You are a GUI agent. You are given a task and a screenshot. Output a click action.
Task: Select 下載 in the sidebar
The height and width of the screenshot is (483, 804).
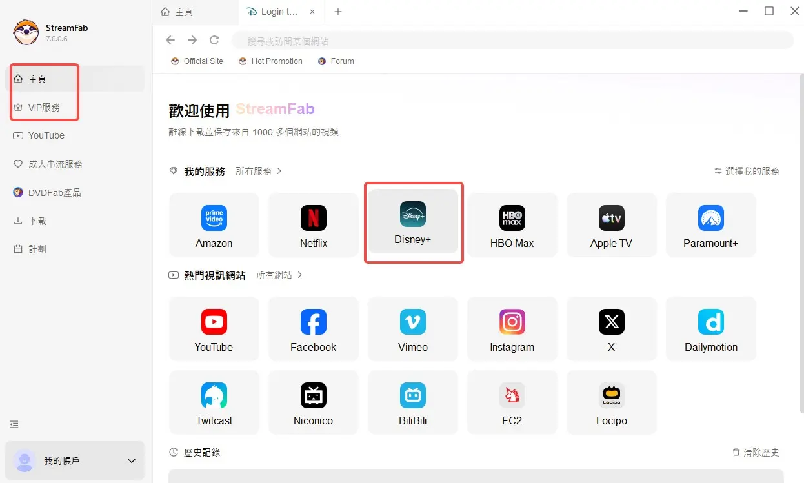point(75,221)
